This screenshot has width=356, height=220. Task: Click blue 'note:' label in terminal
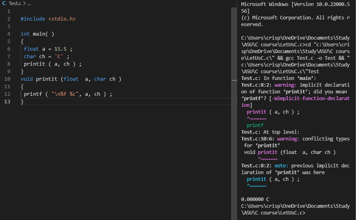pyautogui.click(x=281, y=166)
